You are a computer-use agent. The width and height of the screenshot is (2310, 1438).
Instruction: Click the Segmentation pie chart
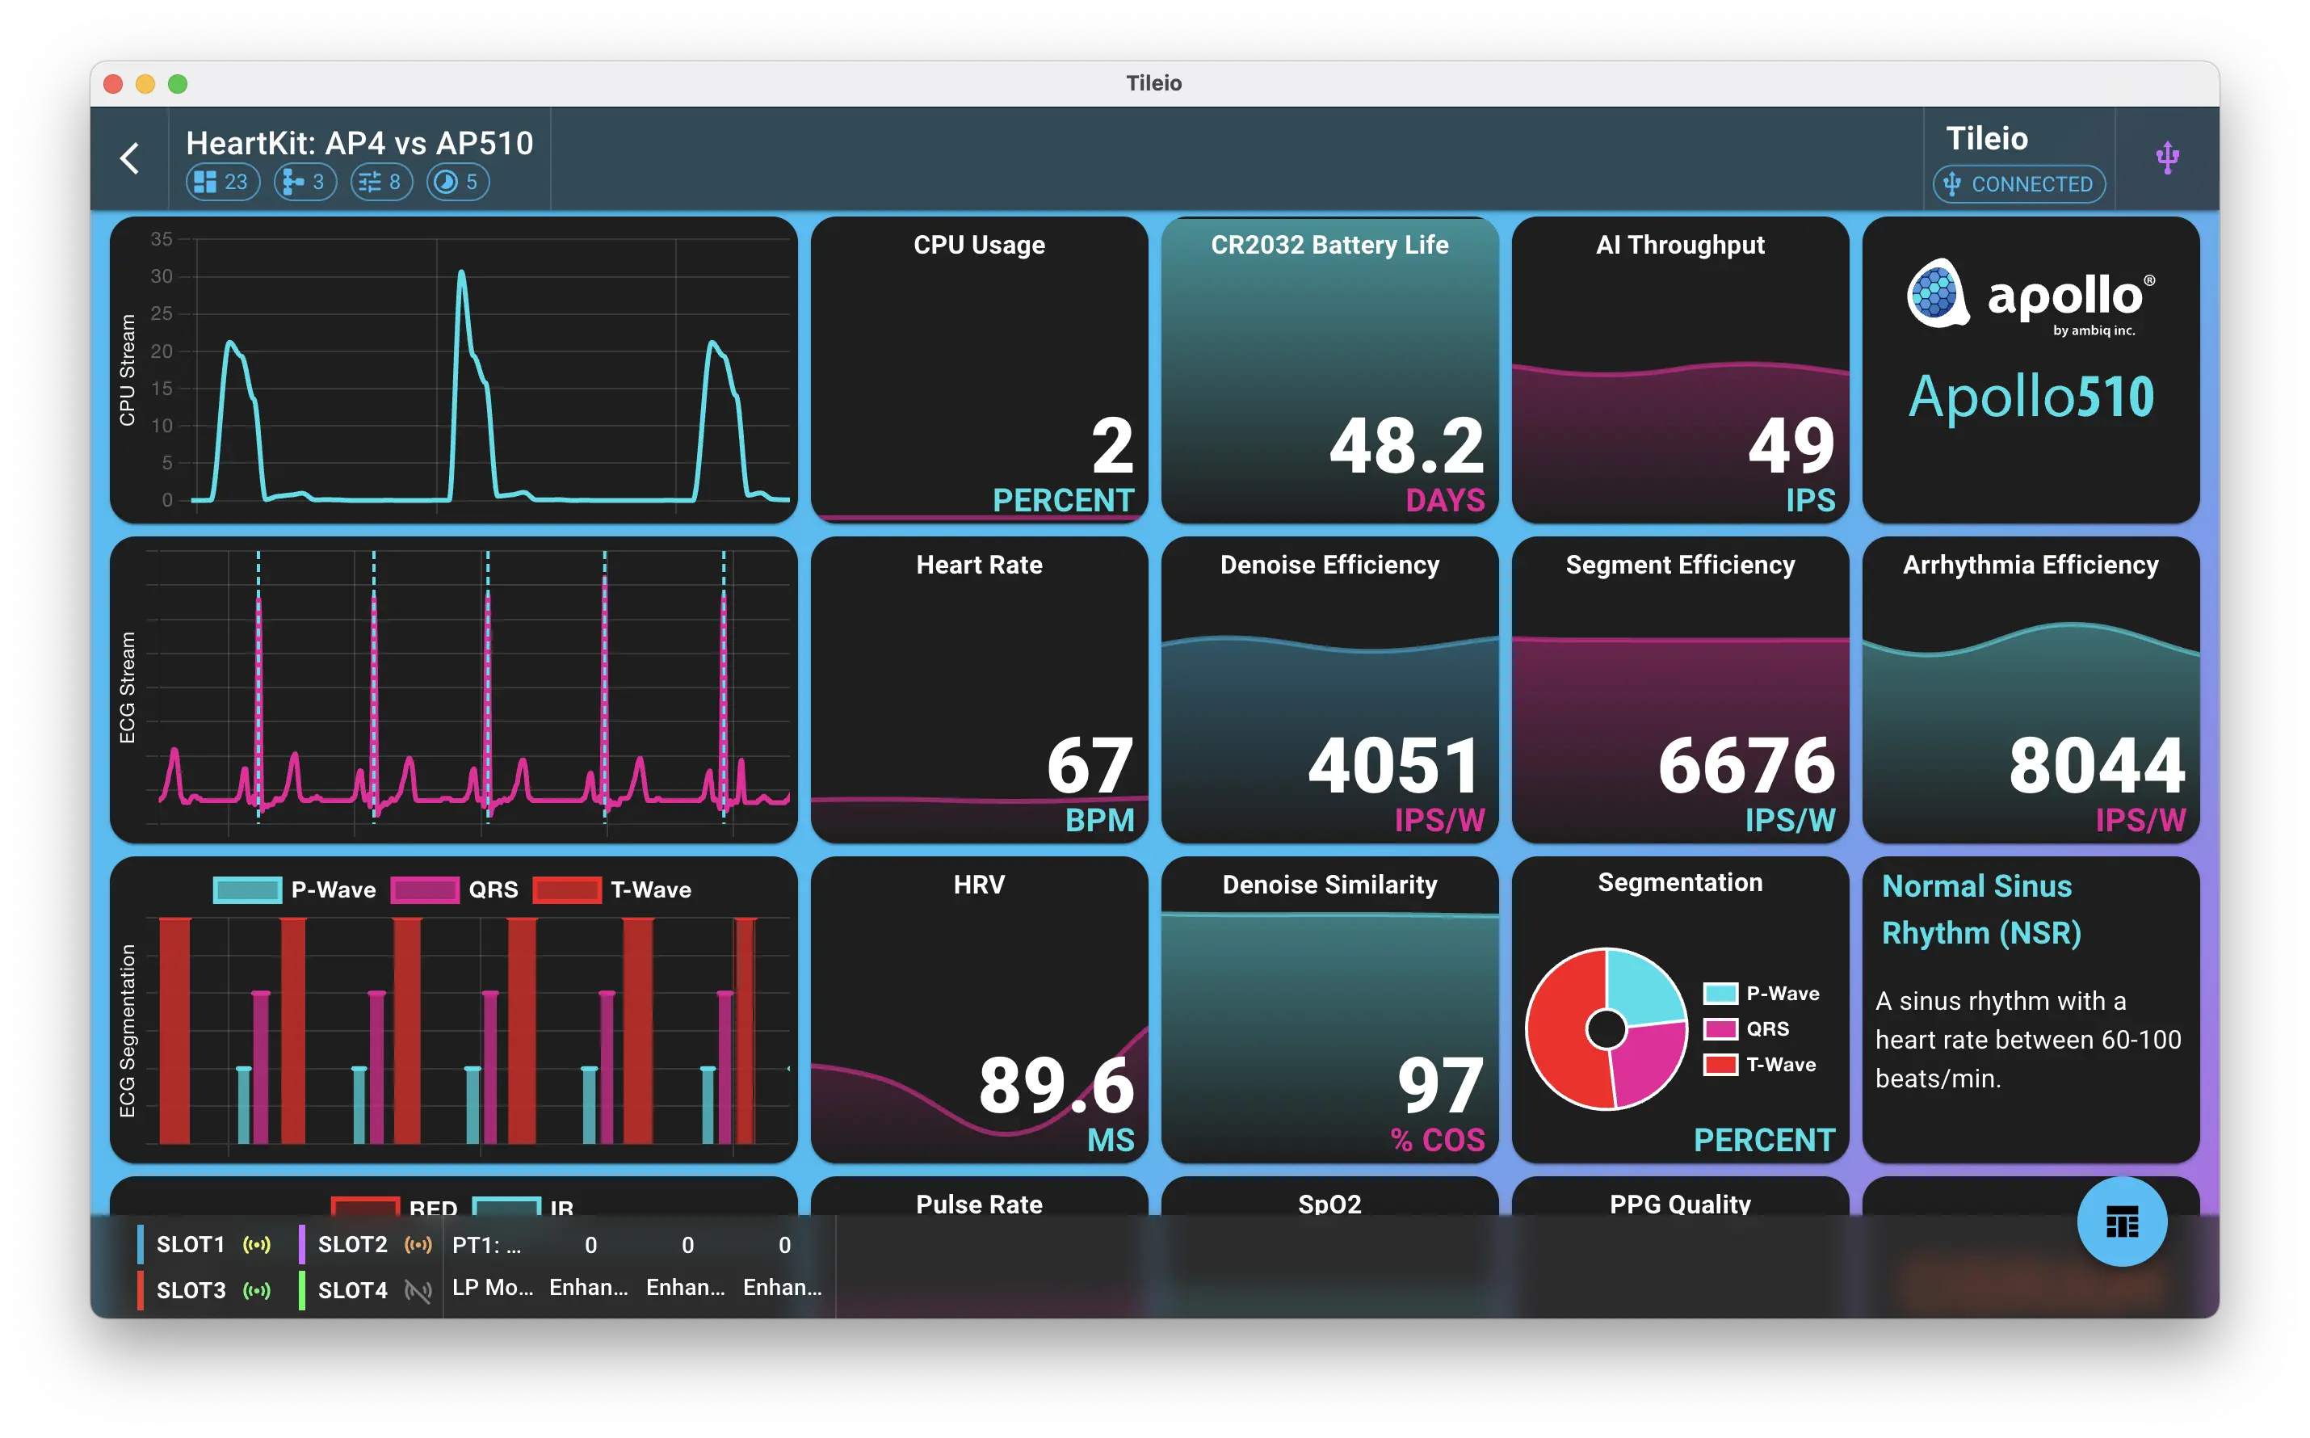(1606, 1028)
